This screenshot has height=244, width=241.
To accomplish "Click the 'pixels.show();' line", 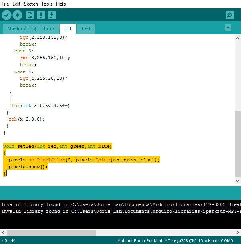I will tap(28, 167).
